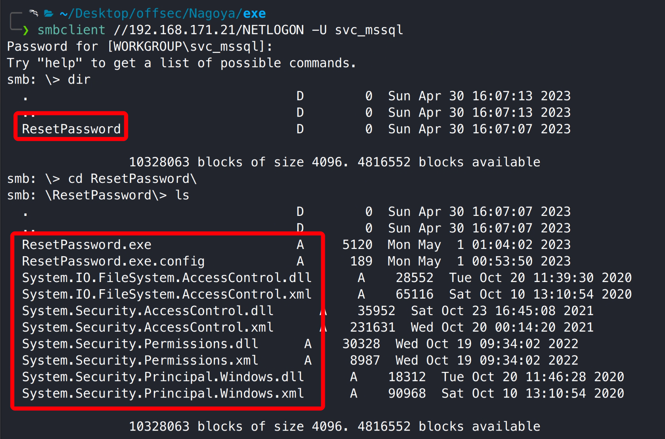This screenshot has width=665, height=439.
Task: Click System.Security.AccessControl.xml file entry
Action: point(148,328)
